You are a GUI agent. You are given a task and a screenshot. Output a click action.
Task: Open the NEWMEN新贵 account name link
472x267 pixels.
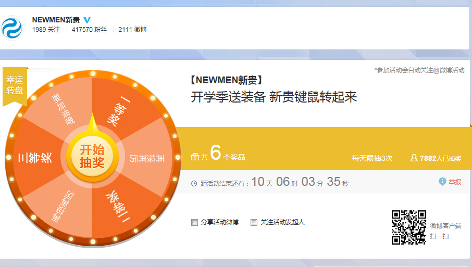tap(56, 20)
